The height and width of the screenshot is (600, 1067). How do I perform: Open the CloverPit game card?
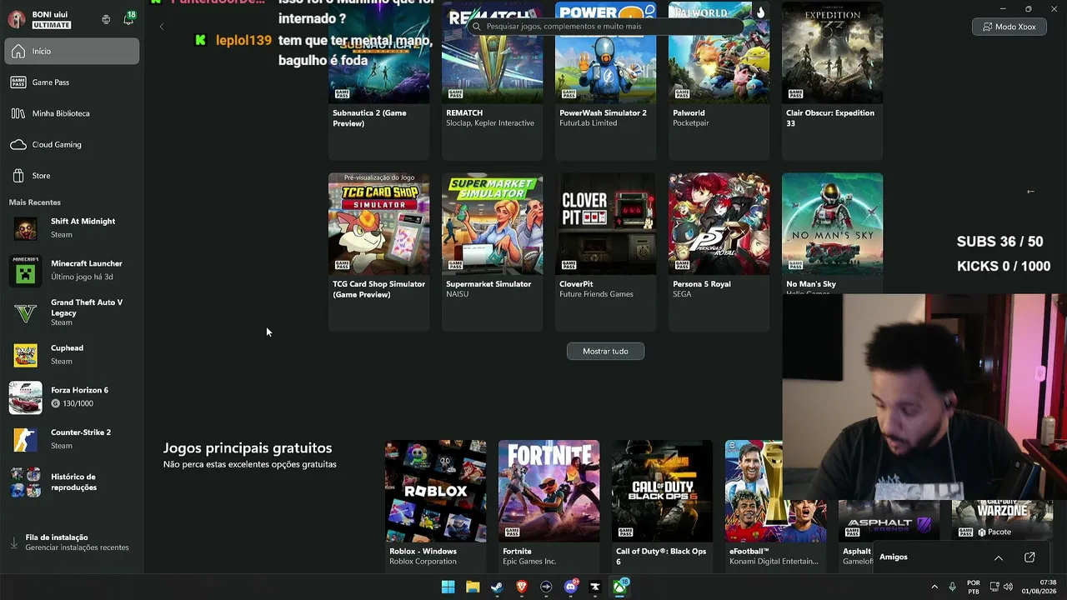(x=605, y=252)
